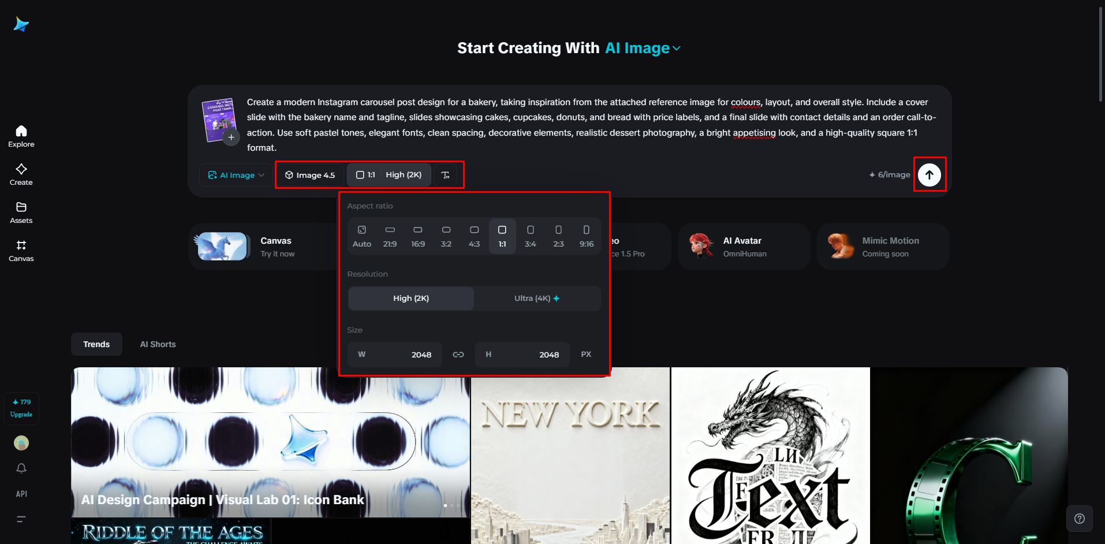Open the AI Image title dropdown chevron
The height and width of the screenshot is (544, 1105).
tap(677, 49)
